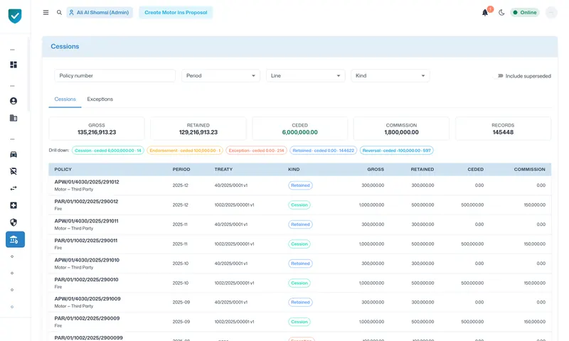Screen dimensions: 569x341
Task: Open the notifications bell
Action: (x=485, y=13)
